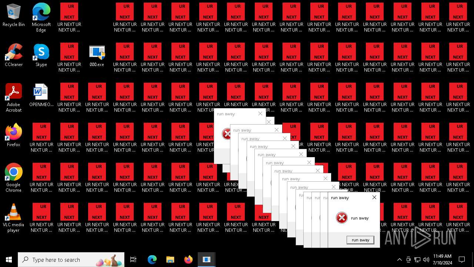Image resolution: width=474 pixels, height=267 pixels.
Task: Click the 'run away' message text in front dialog
Action: (x=360, y=218)
